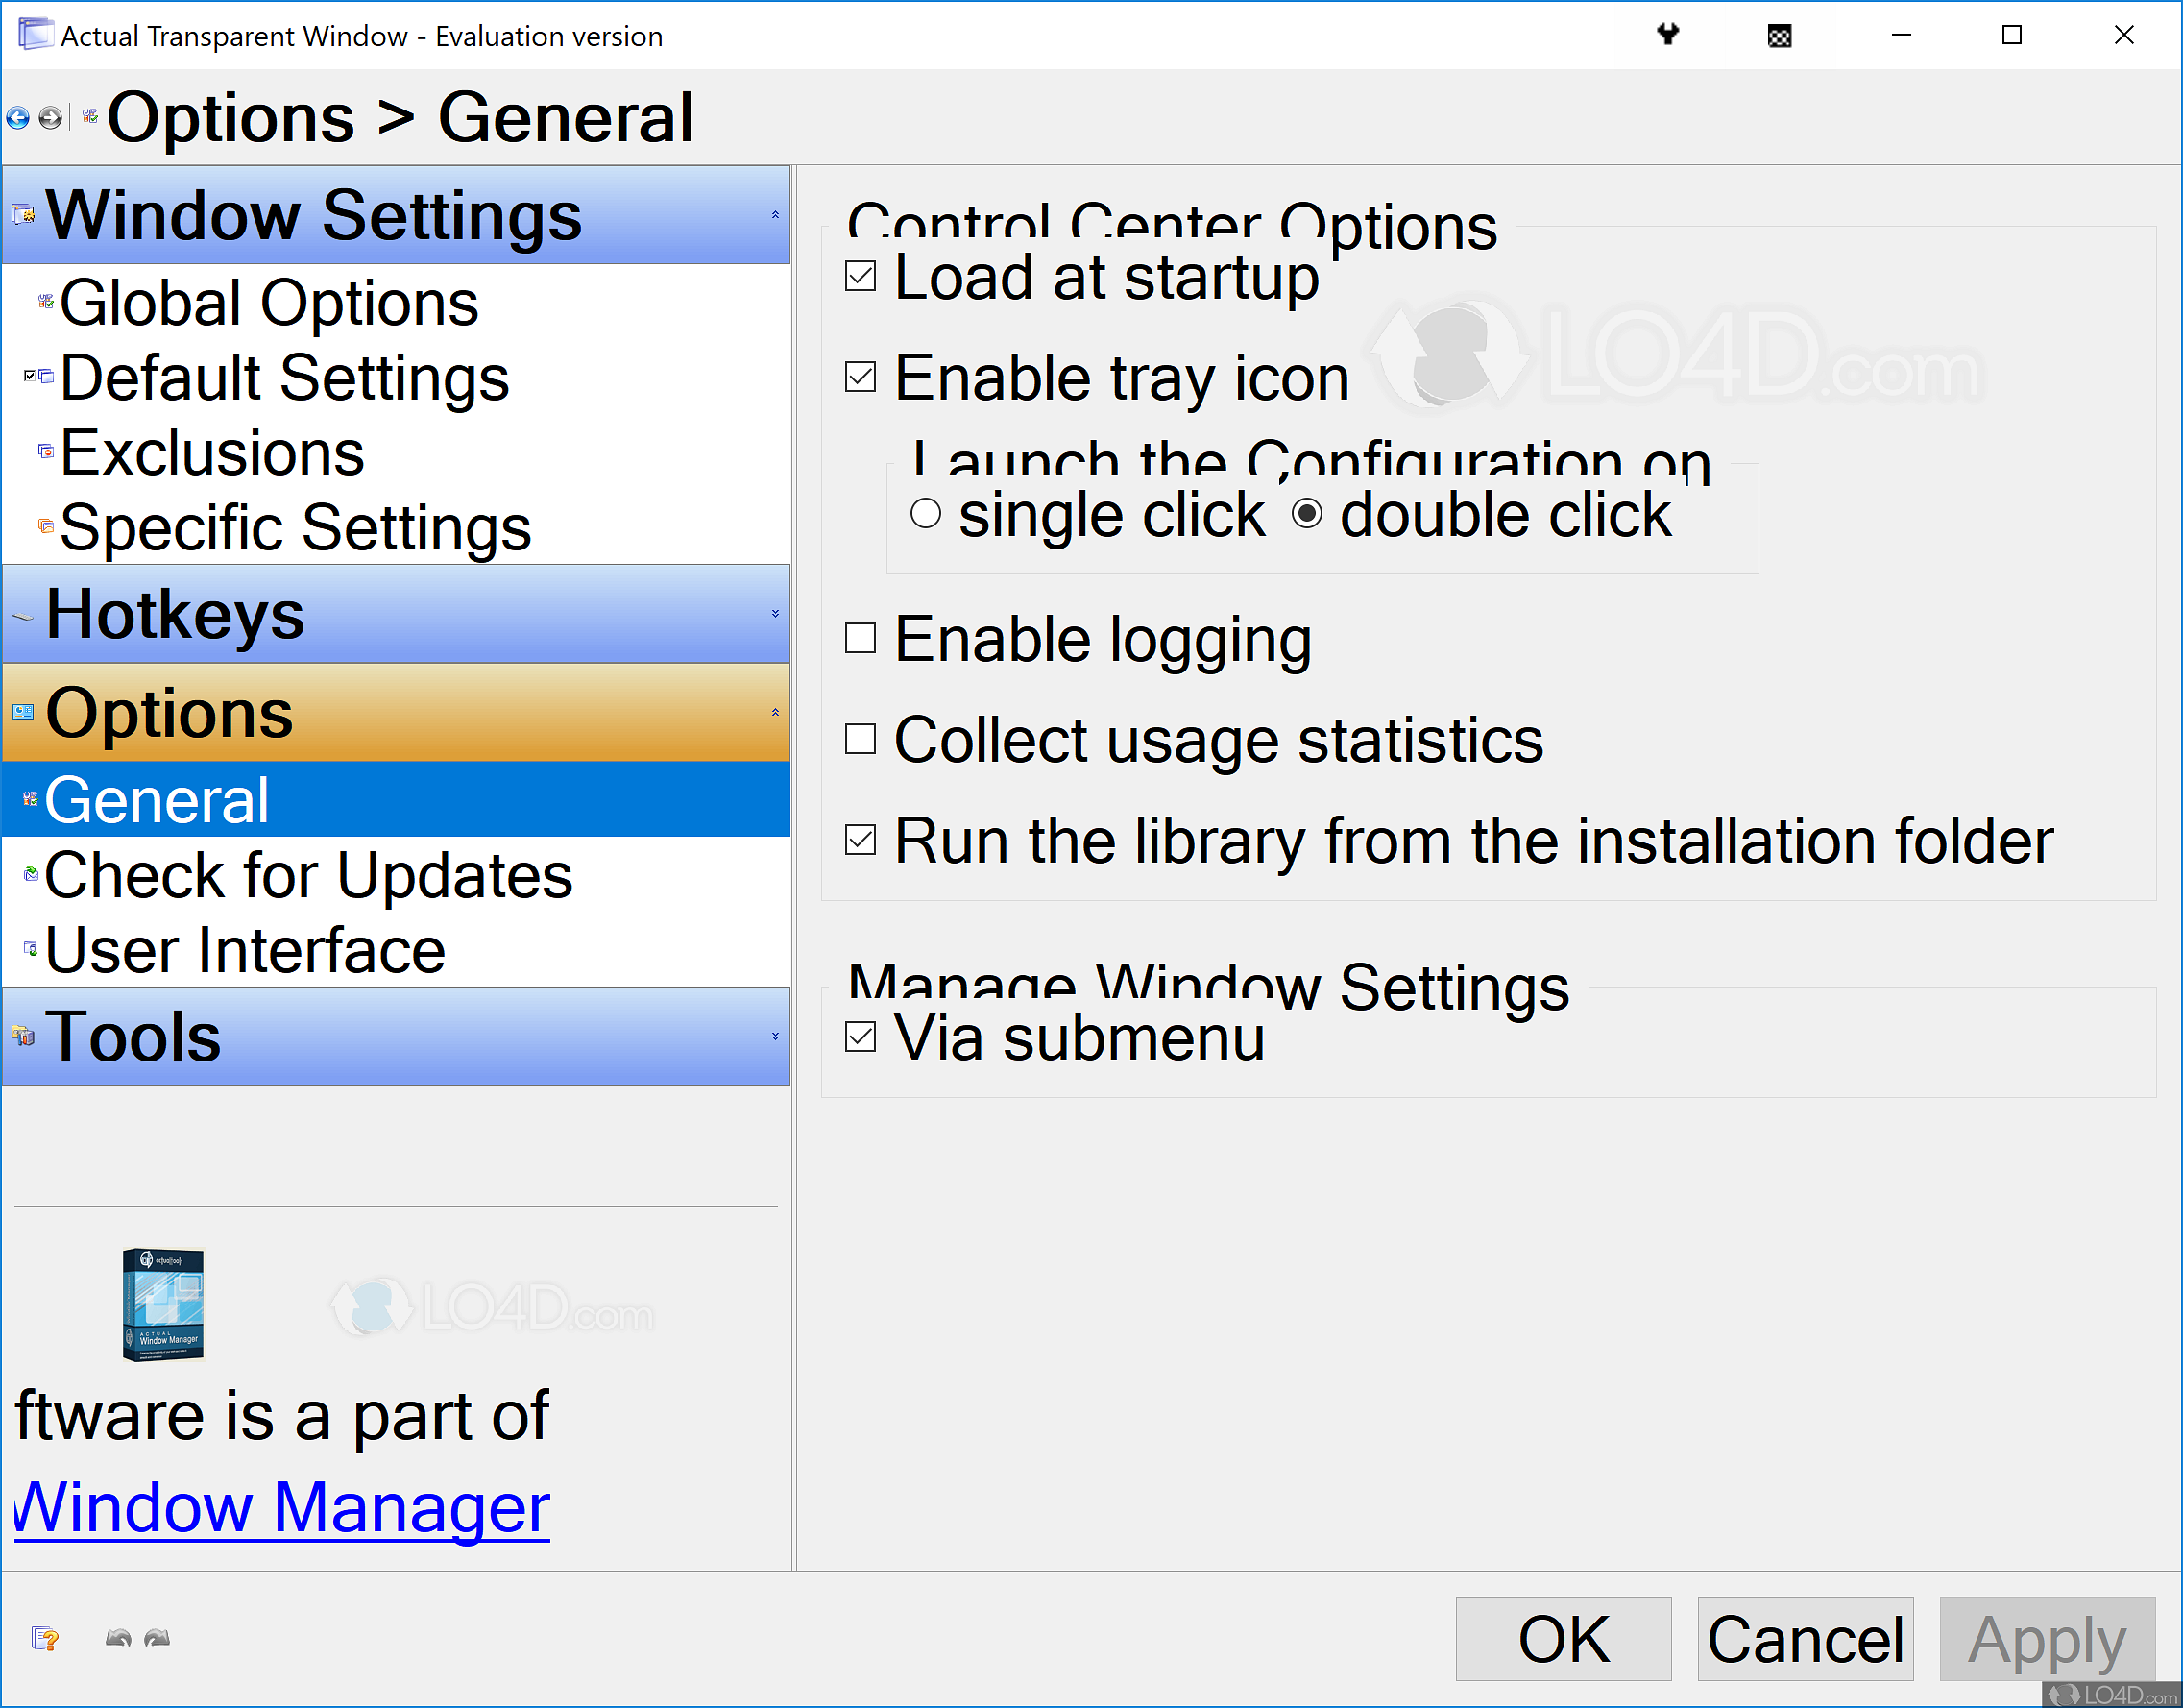Image resolution: width=2183 pixels, height=1708 pixels.
Task: Click the Hotkeys header icon
Action: pyautogui.click(x=23, y=616)
